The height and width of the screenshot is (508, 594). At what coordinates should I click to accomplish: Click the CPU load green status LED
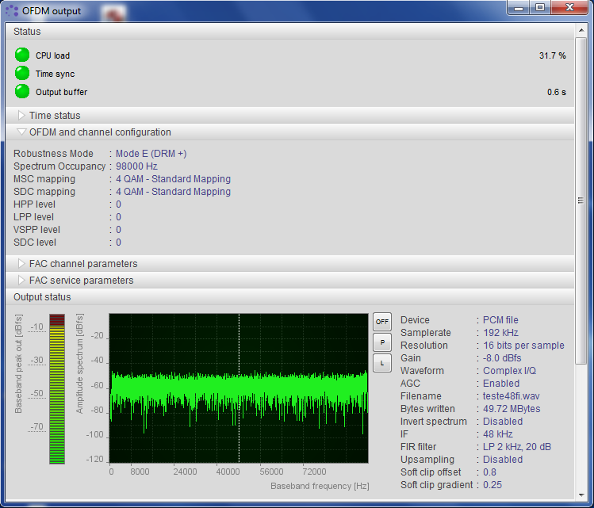pyautogui.click(x=22, y=55)
